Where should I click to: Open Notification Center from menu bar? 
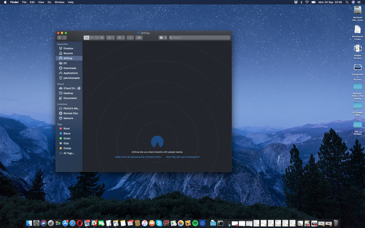359,2
